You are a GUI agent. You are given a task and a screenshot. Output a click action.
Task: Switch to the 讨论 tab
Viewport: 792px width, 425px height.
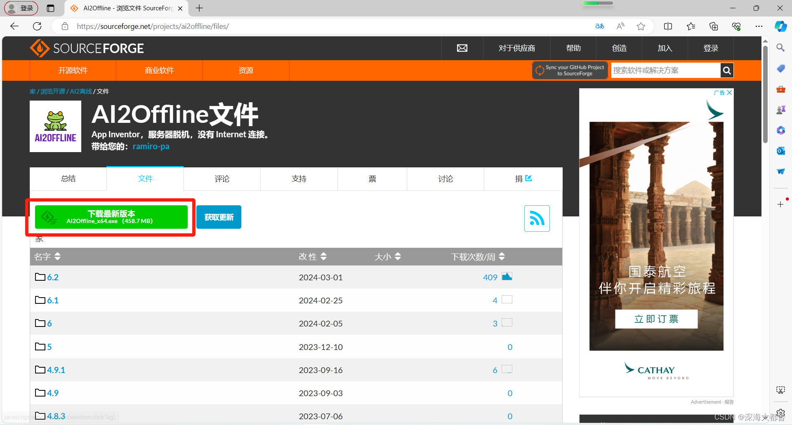click(445, 178)
